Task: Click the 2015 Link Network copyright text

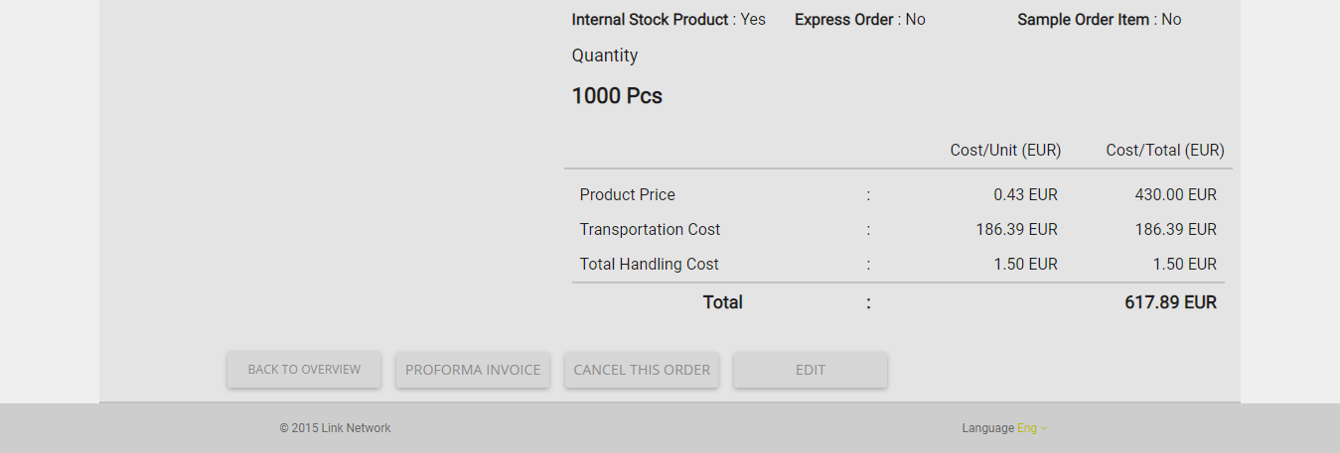Action: click(x=335, y=428)
